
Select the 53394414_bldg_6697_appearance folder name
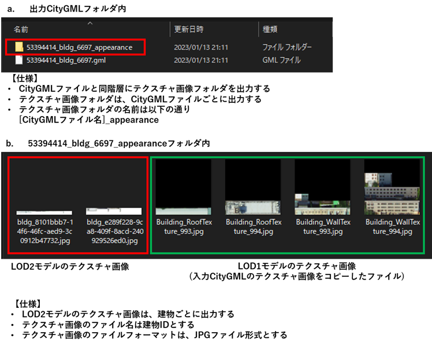(79, 47)
